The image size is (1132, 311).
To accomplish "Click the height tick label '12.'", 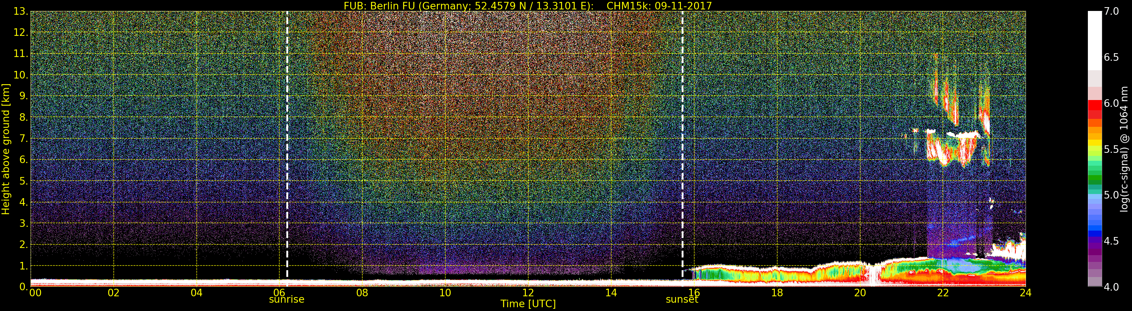I will pos(21,32).
